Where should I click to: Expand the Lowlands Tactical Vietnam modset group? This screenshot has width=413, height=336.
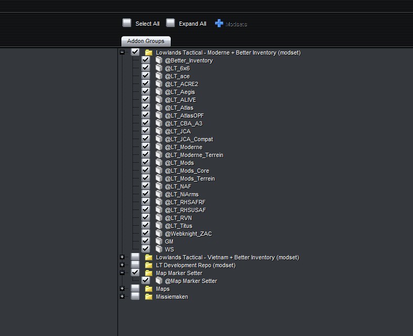pos(122,257)
